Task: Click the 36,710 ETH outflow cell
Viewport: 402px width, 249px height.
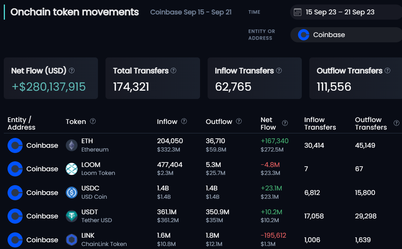Action: (215, 141)
